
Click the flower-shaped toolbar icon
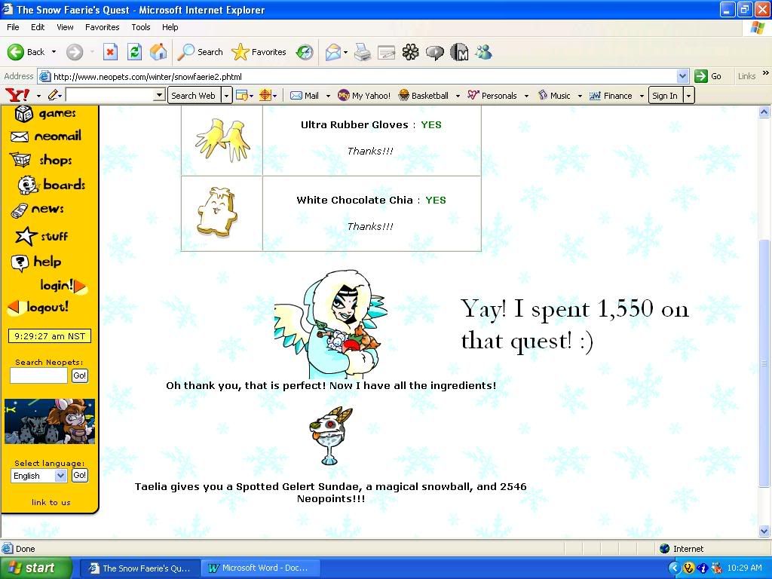411,52
